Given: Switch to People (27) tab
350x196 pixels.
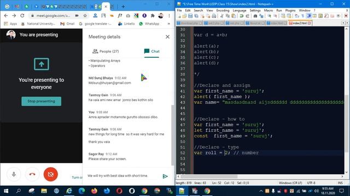Looking at the screenshot, I should (x=106, y=51).
